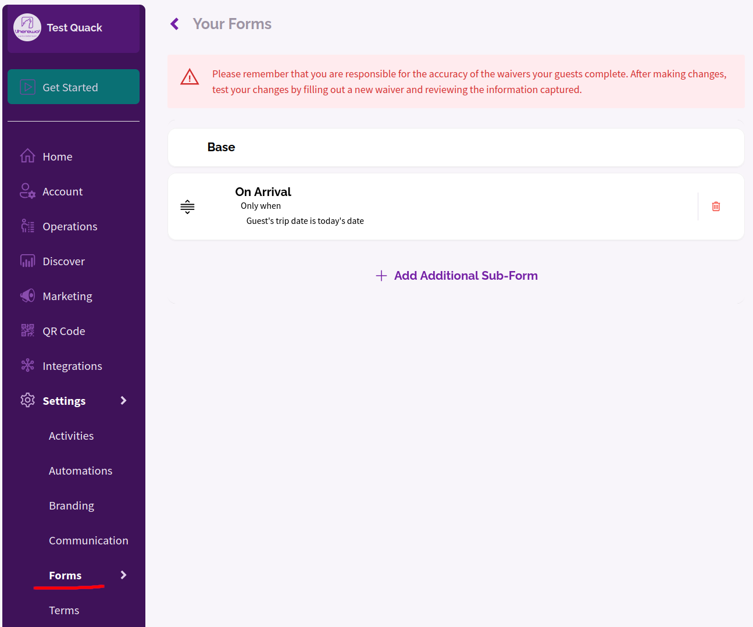Image resolution: width=753 pixels, height=627 pixels.
Task: Open the Branding settings item
Action: click(72, 505)
